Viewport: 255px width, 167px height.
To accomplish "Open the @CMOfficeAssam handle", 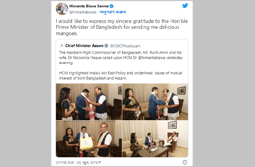I will 125,46.
